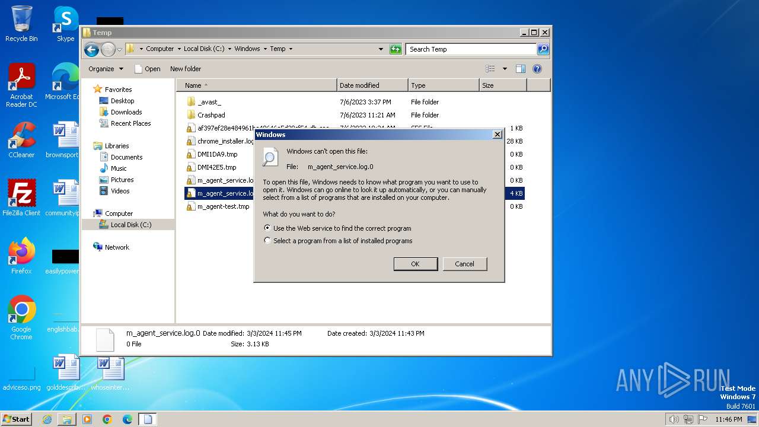Open Windows Media Player taskbar icon
The width and height of the screenshot is (759, 427).
(x=87, y=419)
